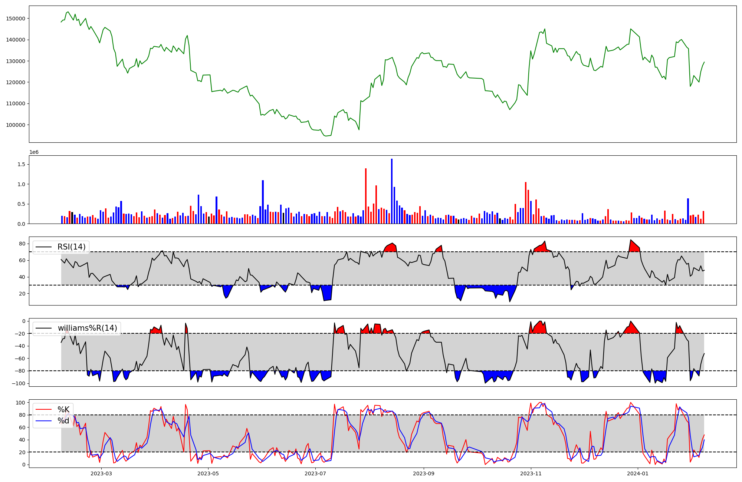Viewport: 742px width, 482px height.
Task: Click the red line sample beside %K
Action: coord(43,410)
